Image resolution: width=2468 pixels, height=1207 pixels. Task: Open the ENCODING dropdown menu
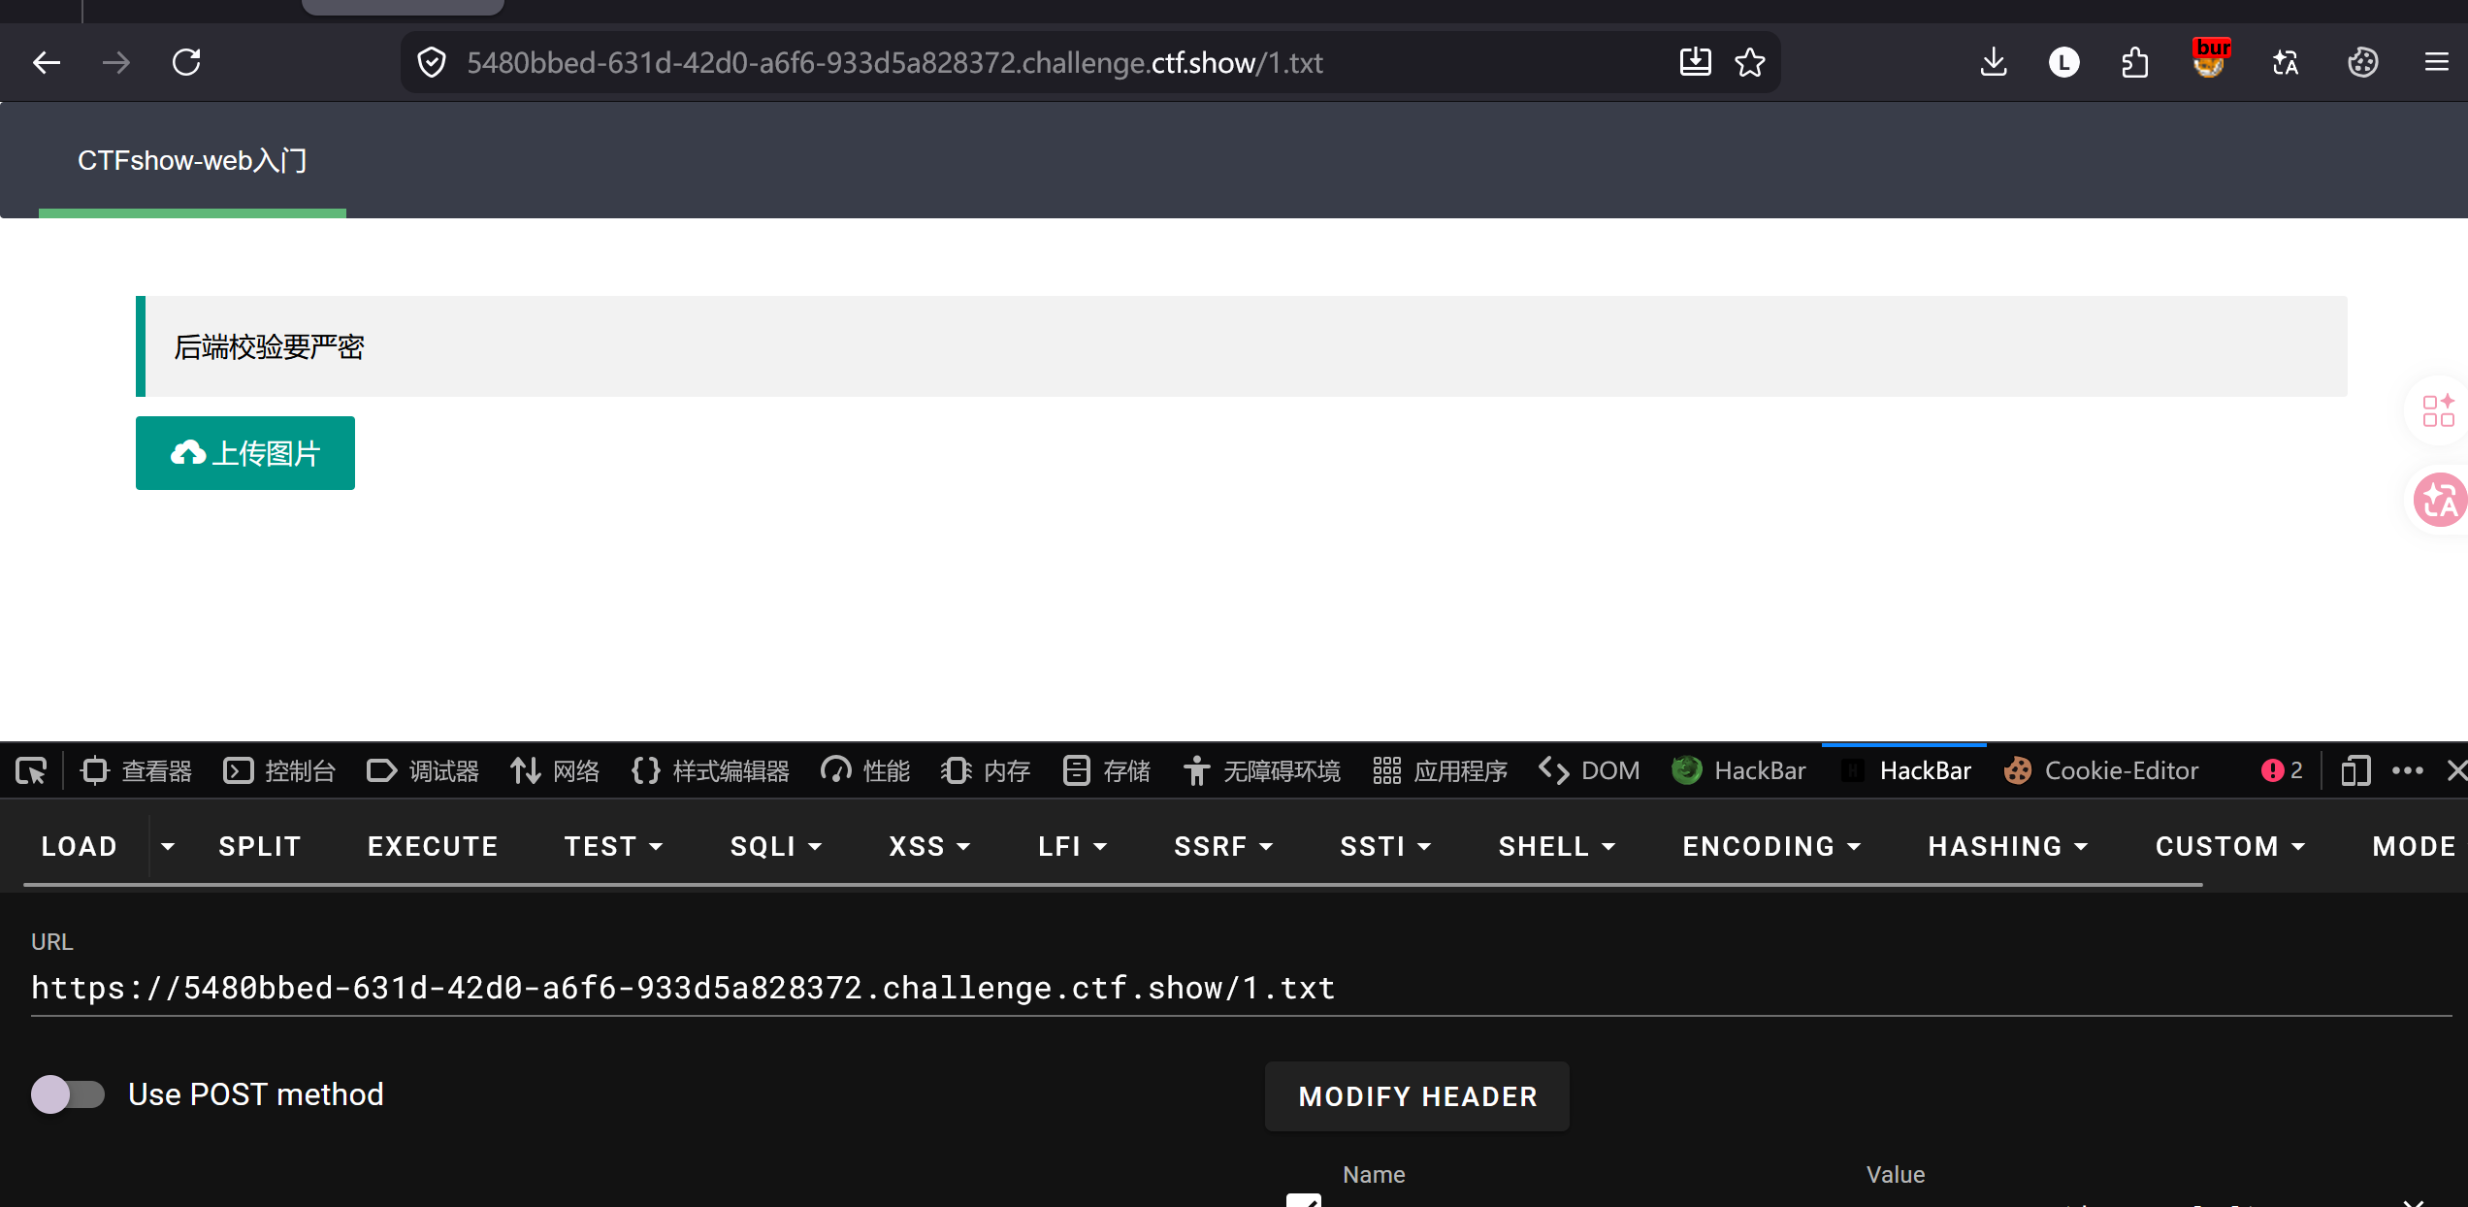click(x=1771, y=847)
